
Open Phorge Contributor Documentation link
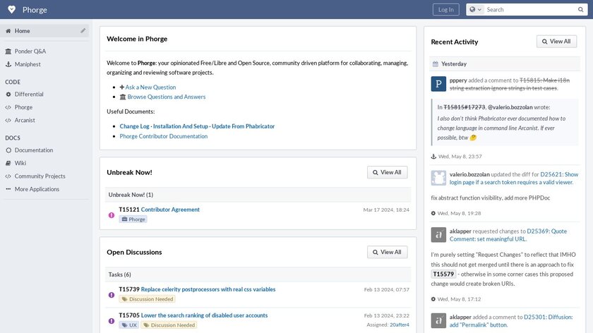[163, 136]
